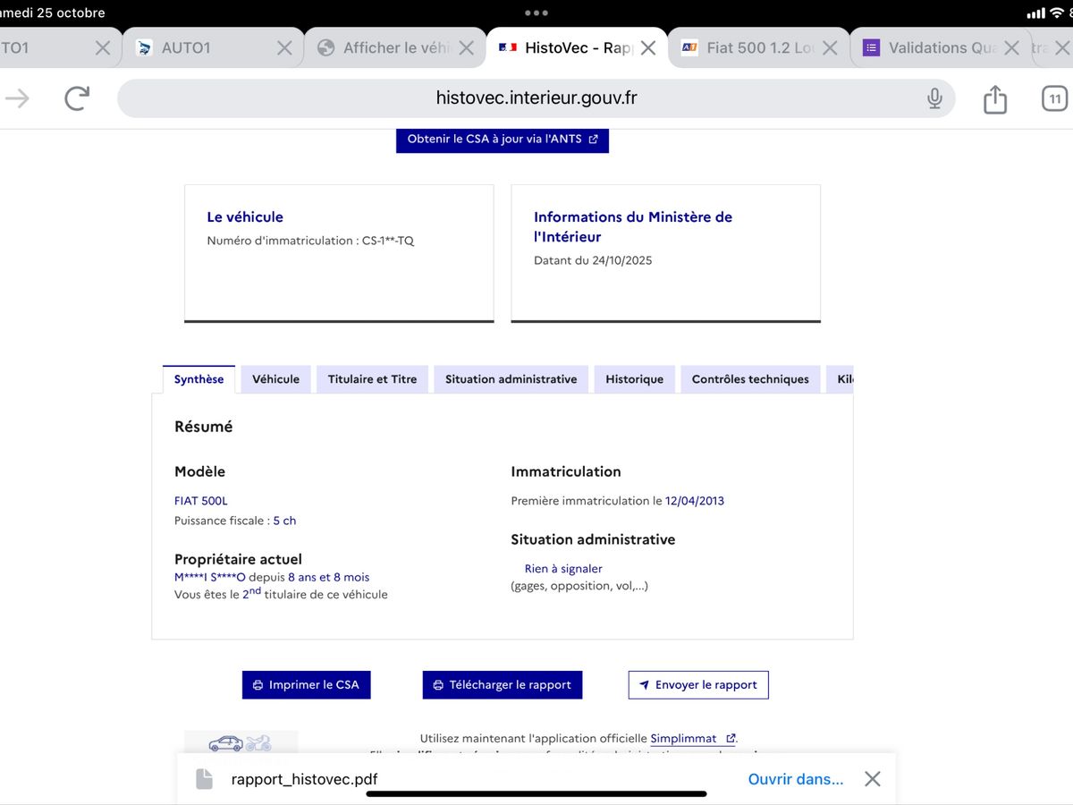Viewport: 1073px width, 805px height.
Task: Close the Fiat 500 1.2 tab
Action: coord(830,48)
